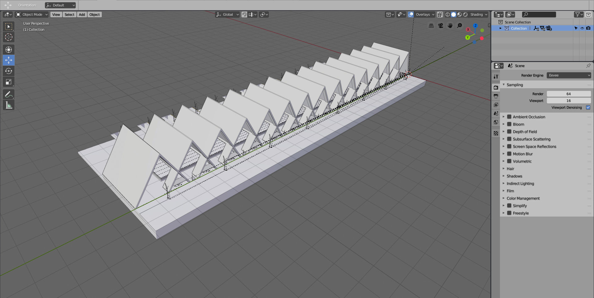Expand the Indirect Lighting panel

pos(520,183)
